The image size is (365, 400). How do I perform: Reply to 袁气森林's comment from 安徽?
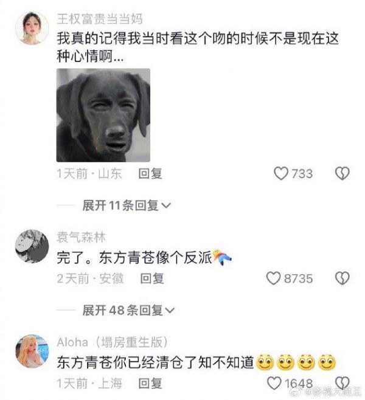coord(152,278)
